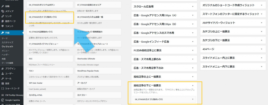
Task: Open the 設定 settings menu
Action: [7, 84]
